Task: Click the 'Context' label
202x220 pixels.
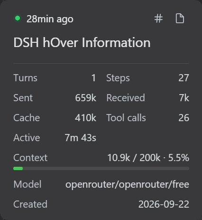Action: [x=30, y=158]
